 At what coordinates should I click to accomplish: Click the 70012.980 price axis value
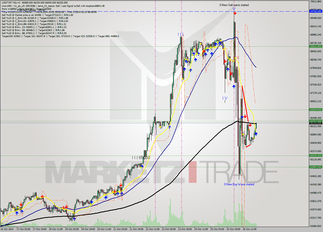pos(316,2)
